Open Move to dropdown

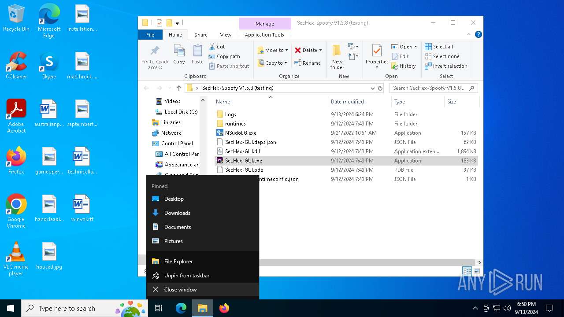273,50
